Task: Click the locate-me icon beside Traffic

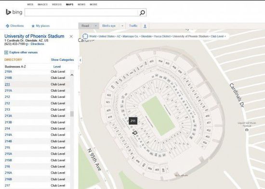Action: click(145, 26)
